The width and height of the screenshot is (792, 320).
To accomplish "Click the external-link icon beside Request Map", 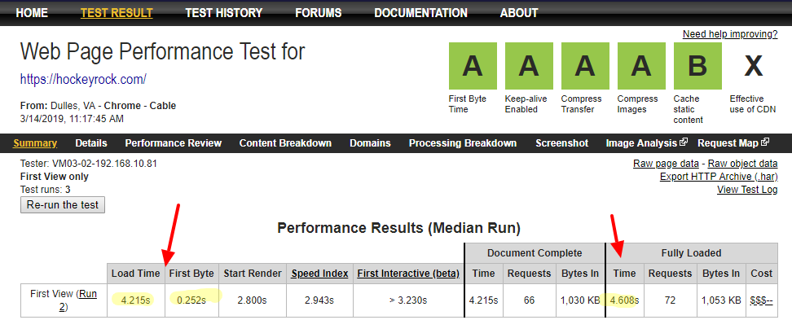I will click(x=765, y=142).
